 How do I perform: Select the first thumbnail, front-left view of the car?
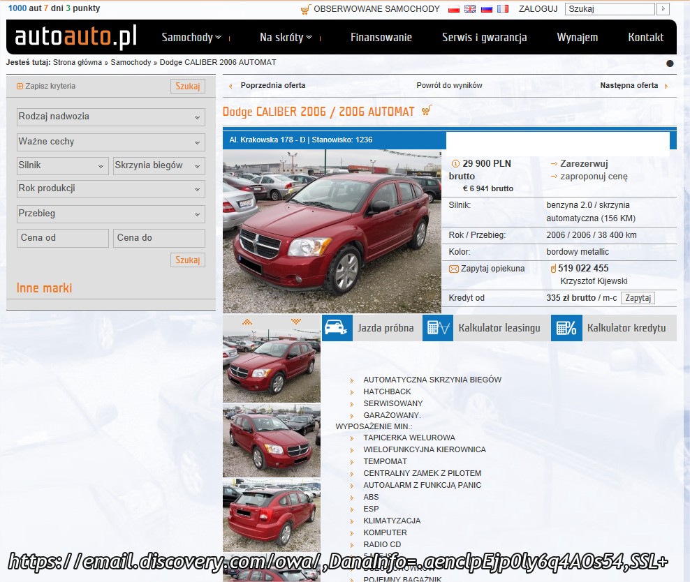pos(272,366)
